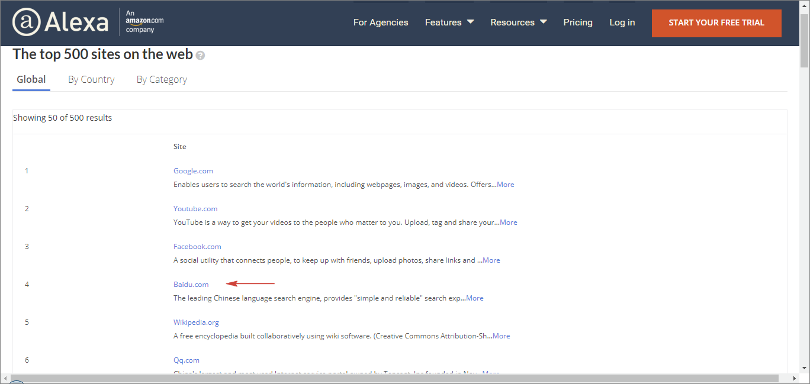Image resolution: width=810 pixels, height=384 pixels.
Task: Expand More in Wikipedia.org description
Action: [502, 336]
